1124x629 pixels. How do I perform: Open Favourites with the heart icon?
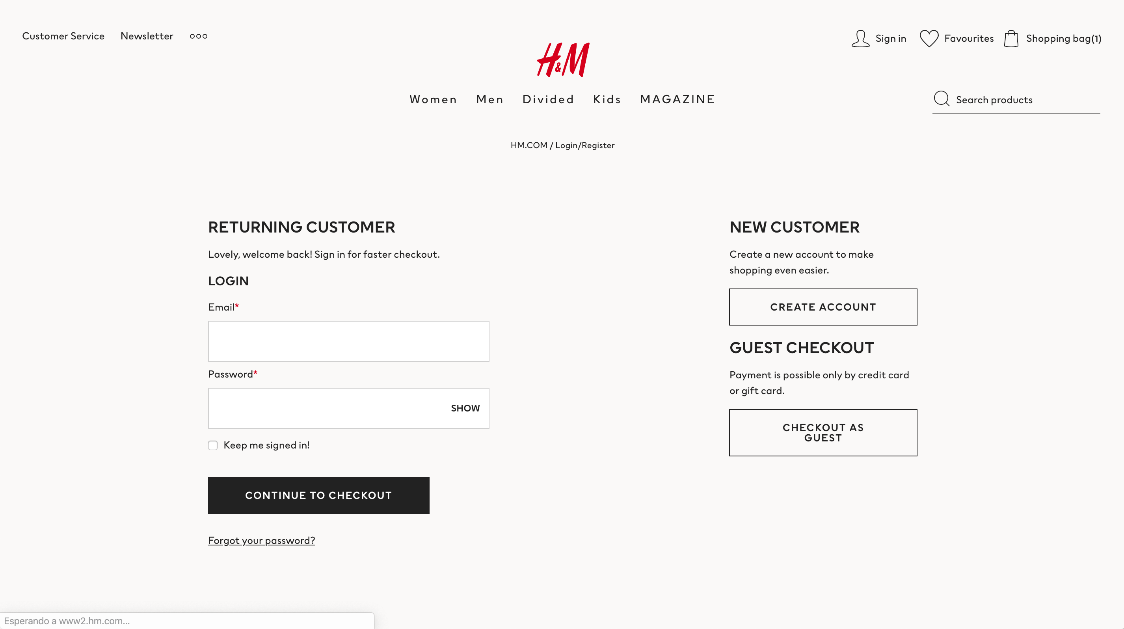point(930,38)
